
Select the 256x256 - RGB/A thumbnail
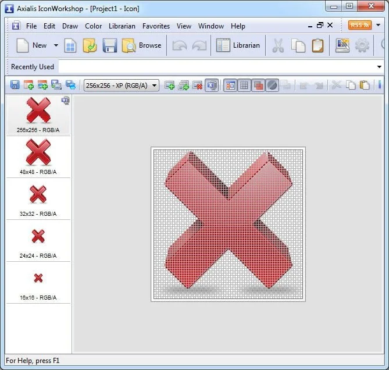click(38, 115)
